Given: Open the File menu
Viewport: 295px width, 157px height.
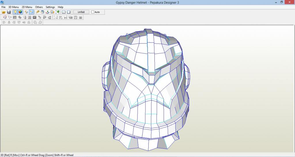Looking at the screenshot, I should 3,7.
